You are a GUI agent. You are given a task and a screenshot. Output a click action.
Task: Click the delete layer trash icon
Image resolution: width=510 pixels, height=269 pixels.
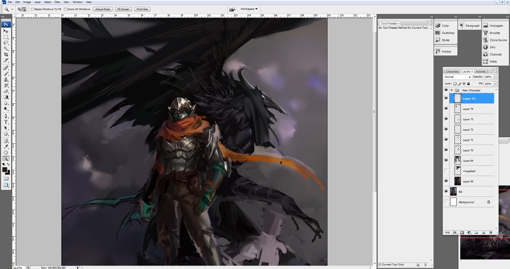point(491,233)
